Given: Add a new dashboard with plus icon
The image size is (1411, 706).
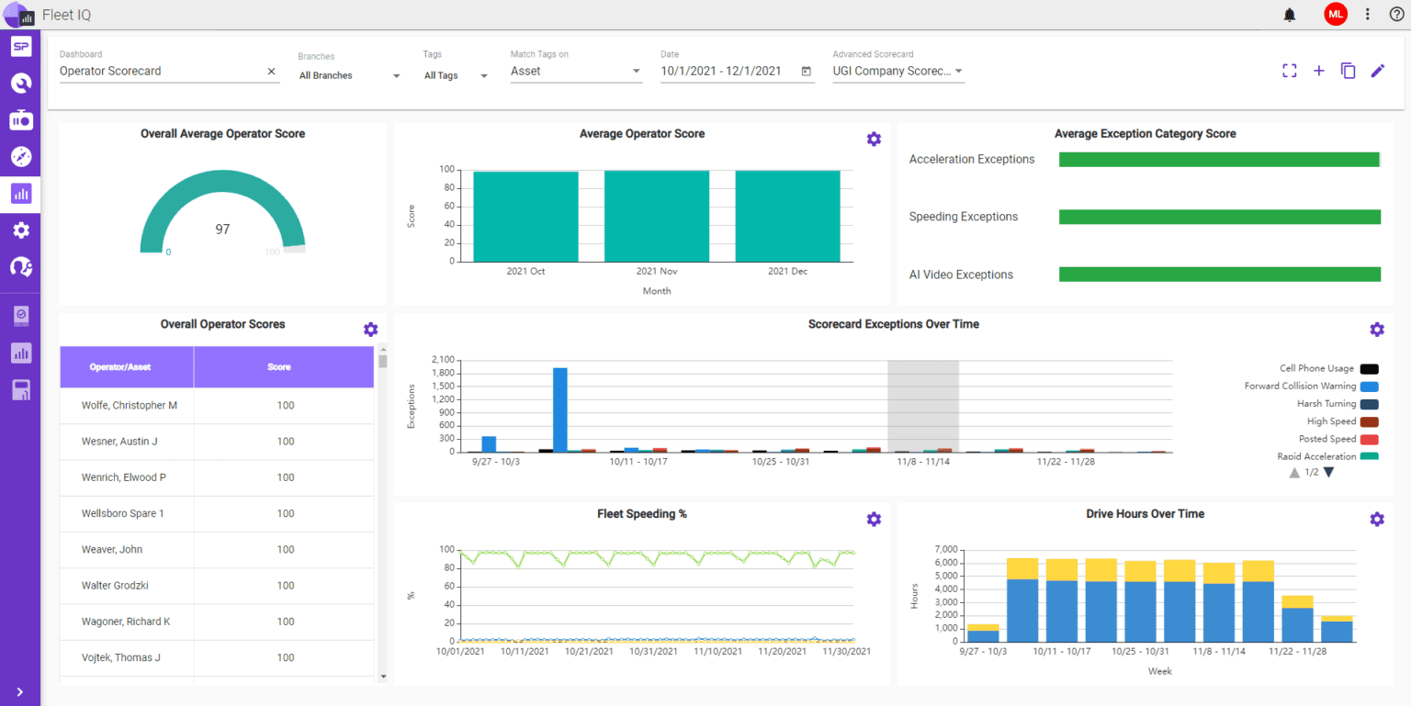Looking at the screenshot, I should pos(1319,71).
